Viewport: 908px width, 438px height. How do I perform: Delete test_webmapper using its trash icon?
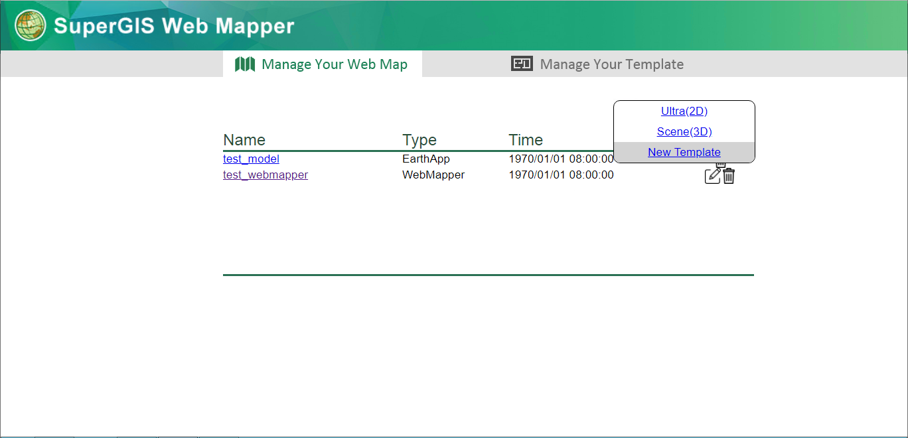click(x=729, y=176)
